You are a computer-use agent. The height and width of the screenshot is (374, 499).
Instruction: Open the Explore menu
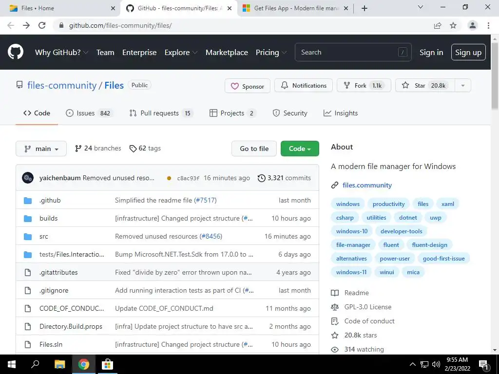click(x=181, y=52)
